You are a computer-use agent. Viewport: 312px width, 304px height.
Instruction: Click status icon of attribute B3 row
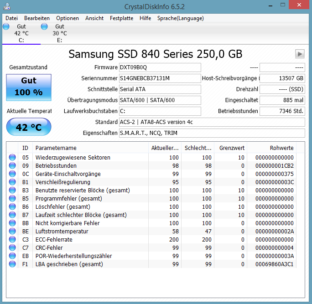12,190
